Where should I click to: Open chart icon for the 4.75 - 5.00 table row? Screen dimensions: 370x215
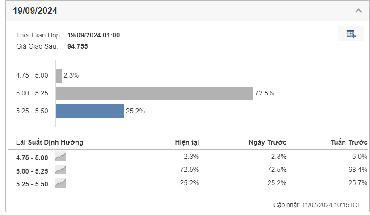[60, 156]
